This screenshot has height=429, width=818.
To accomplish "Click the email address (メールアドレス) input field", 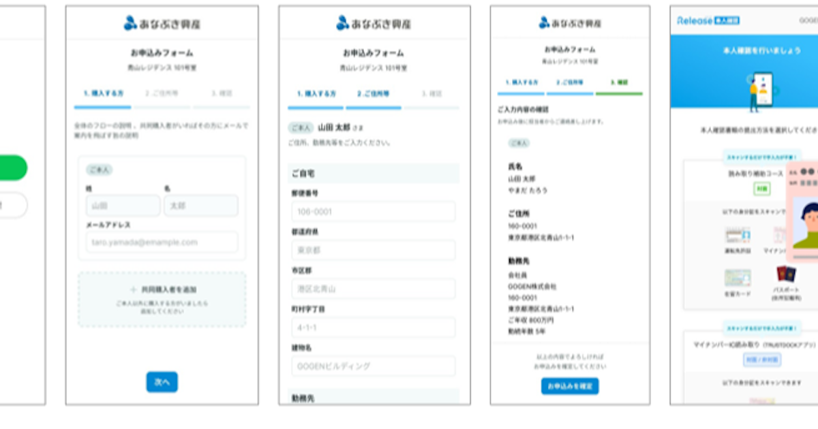I will 162,242.
